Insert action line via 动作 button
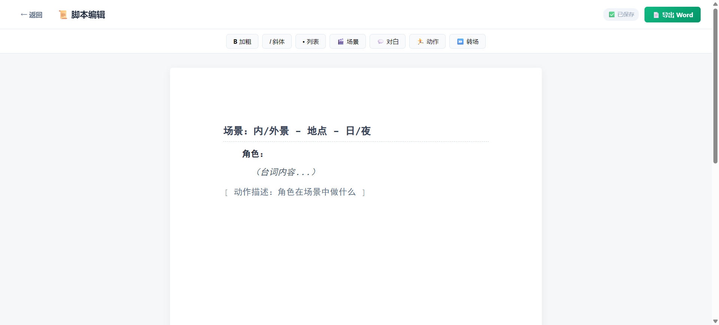This screenshot has width=719, height=325. [x=427, y=42]
